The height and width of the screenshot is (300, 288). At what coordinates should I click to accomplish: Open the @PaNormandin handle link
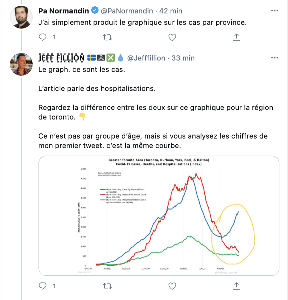pyautogui.click(x=127, y=11)
